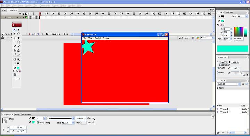Click the W width field in Properties
Image resolution: width=250 pixels, height=136 pixels.
tap(13, 127)
